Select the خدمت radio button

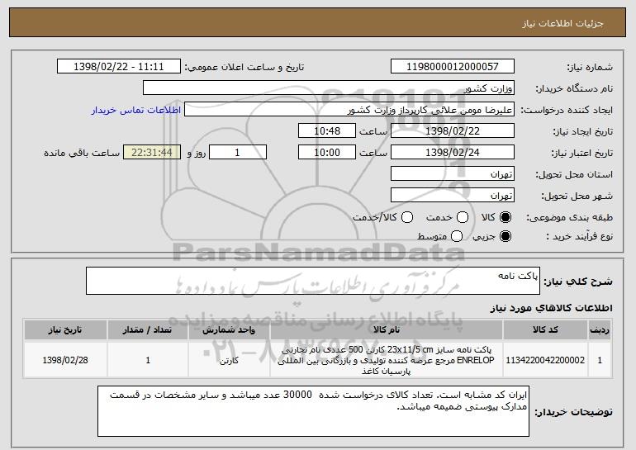tap(463, 217)
